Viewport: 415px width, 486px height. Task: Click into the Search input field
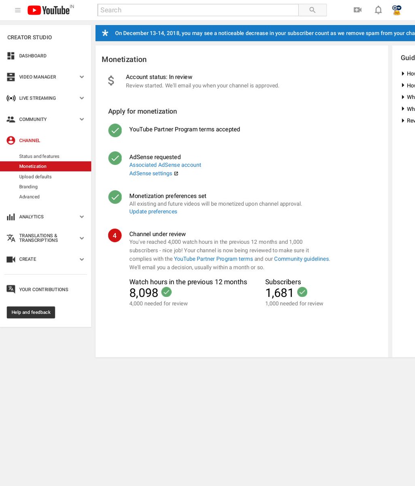click(x=198, y=10)
